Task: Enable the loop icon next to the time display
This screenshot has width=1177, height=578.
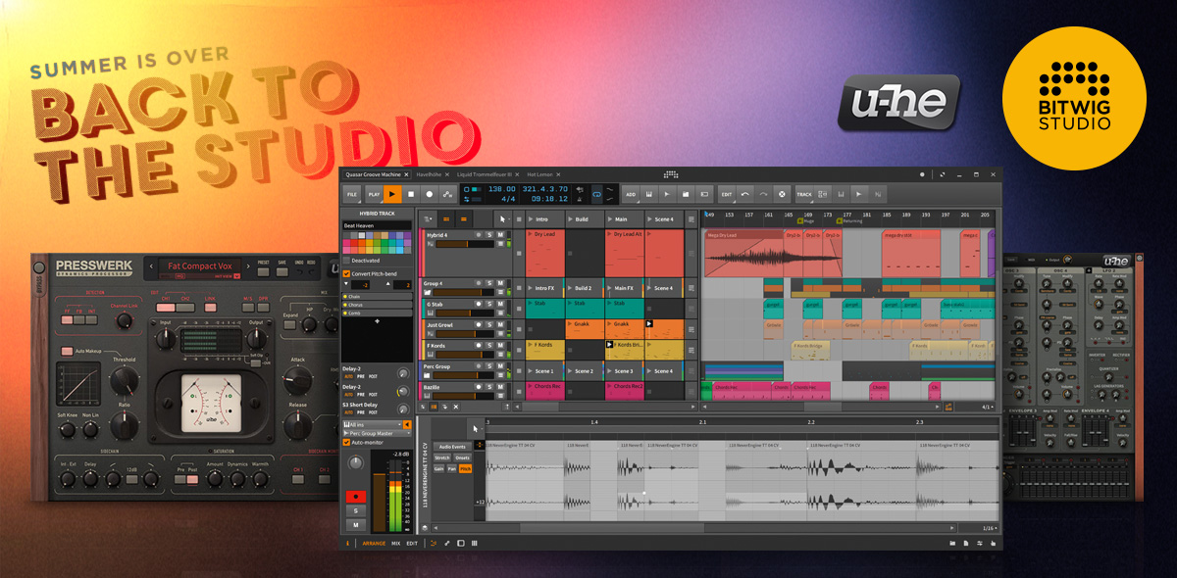Action: click(x=596, y=194)
